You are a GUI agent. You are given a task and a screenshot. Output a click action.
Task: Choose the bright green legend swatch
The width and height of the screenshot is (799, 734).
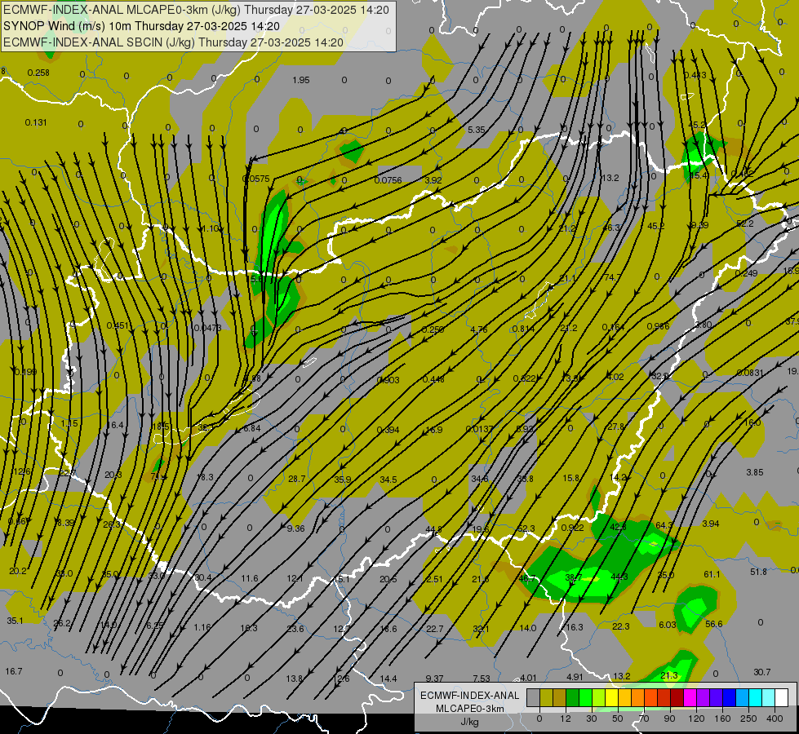585,697
